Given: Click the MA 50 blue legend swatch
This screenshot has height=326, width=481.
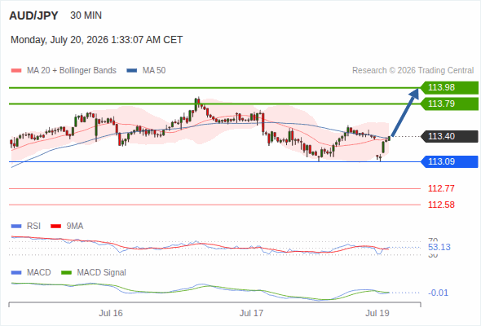Looking at the screenshot, I should pos(132,71).
